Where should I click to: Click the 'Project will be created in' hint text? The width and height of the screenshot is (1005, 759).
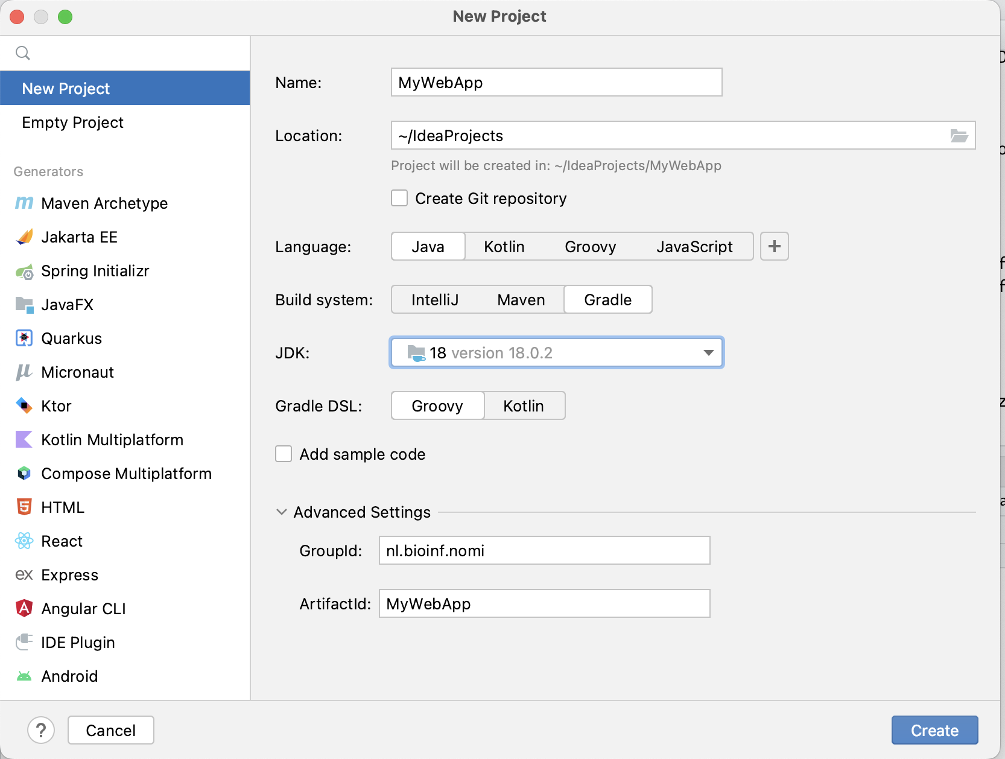coord(556,165)
